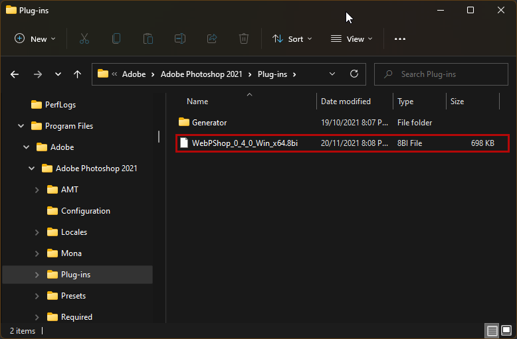Image resolution: width=517 pixels, height=339 pixels.
Task: Go back with the left arrow
Action: [15, 74]
